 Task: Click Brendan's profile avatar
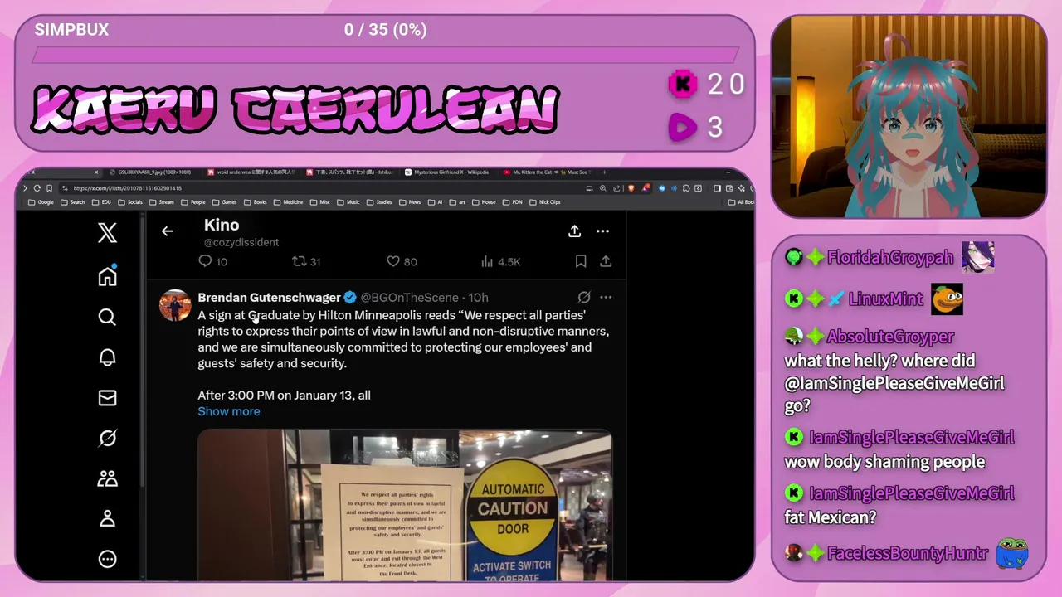point(175,305)
